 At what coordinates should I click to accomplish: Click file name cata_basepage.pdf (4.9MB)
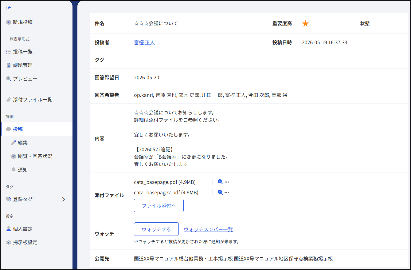(x=165, y=182)
